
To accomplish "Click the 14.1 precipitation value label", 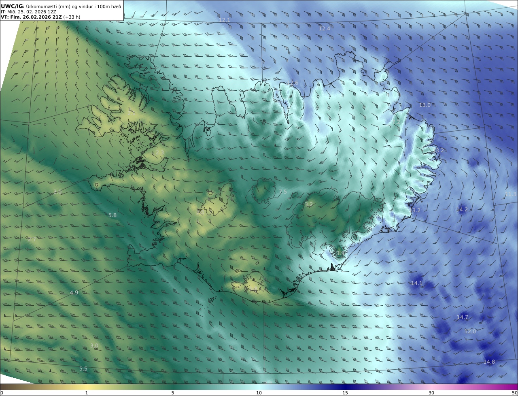I will [x=416, y=283].
